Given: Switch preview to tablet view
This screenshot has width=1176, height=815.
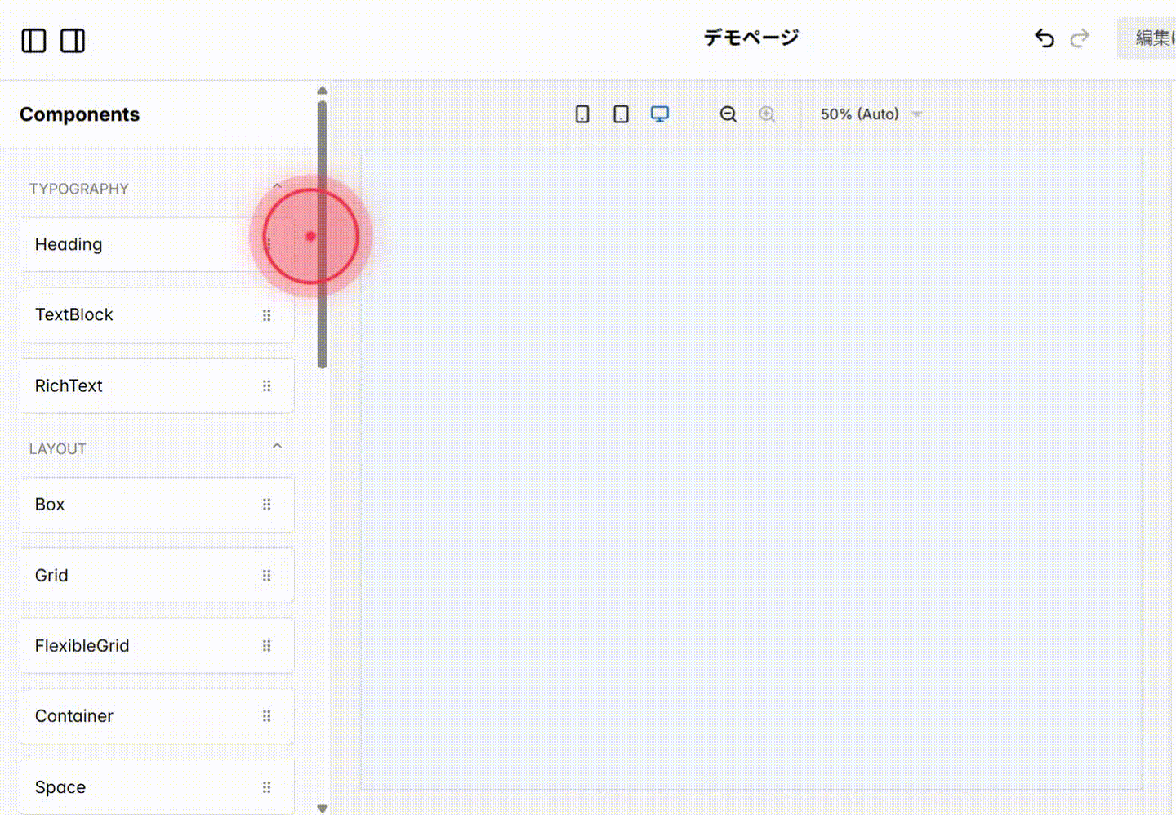Looking at the screenshot, I should (620, 114).
